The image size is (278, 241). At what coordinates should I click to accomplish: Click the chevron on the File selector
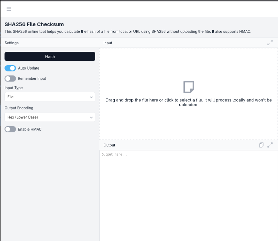[91, 97]
